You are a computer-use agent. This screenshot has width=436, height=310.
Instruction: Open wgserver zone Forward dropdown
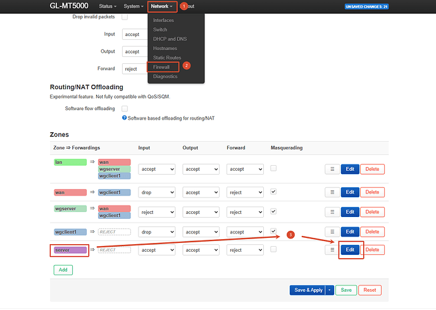coord(245,212)
